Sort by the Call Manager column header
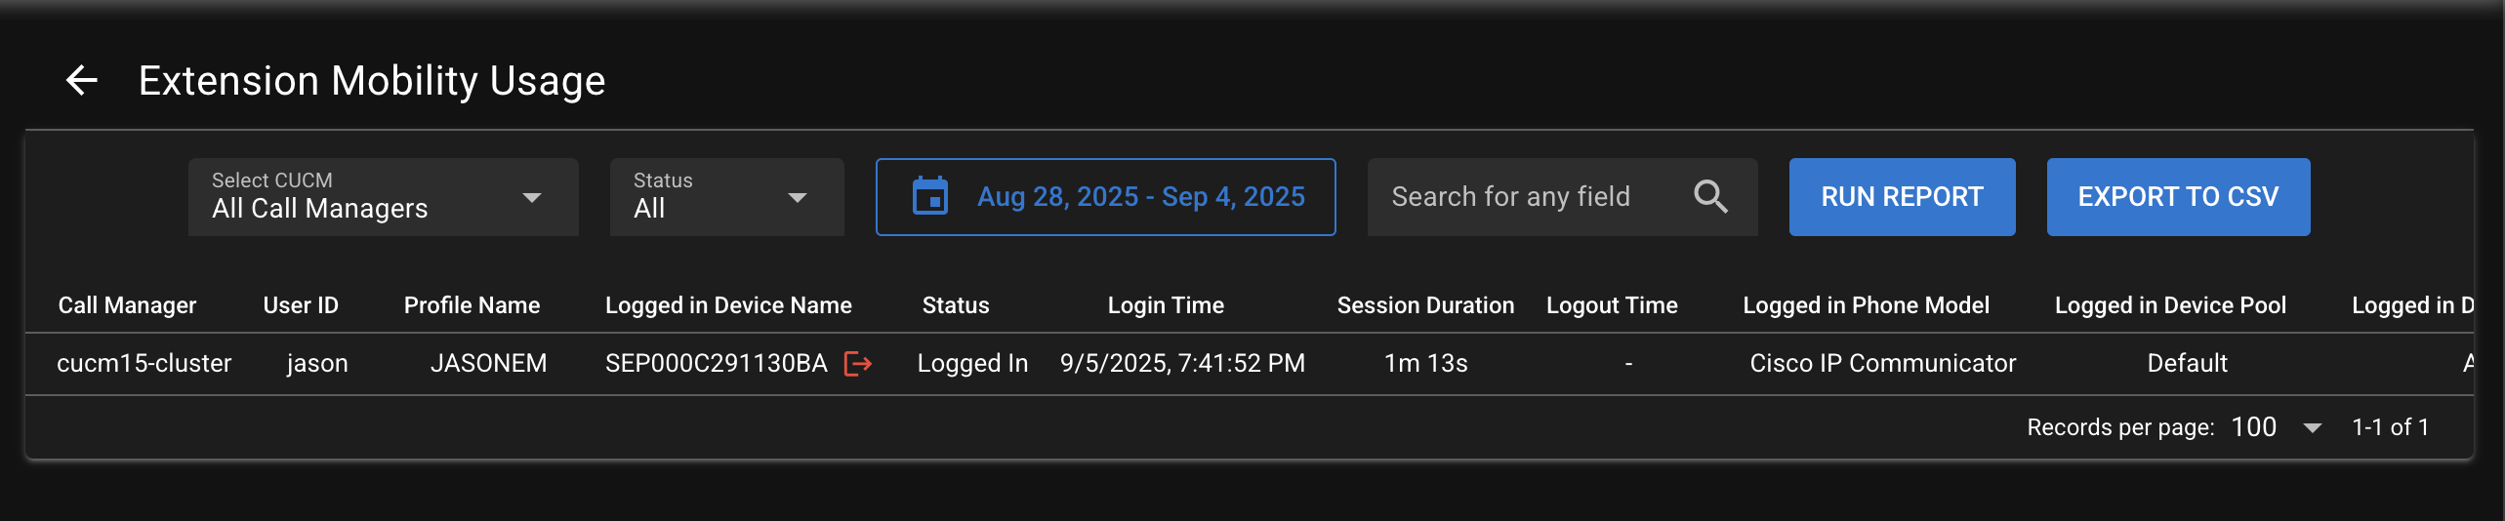The height and width of the screenshot is (521, 2505). pos(127,305)
